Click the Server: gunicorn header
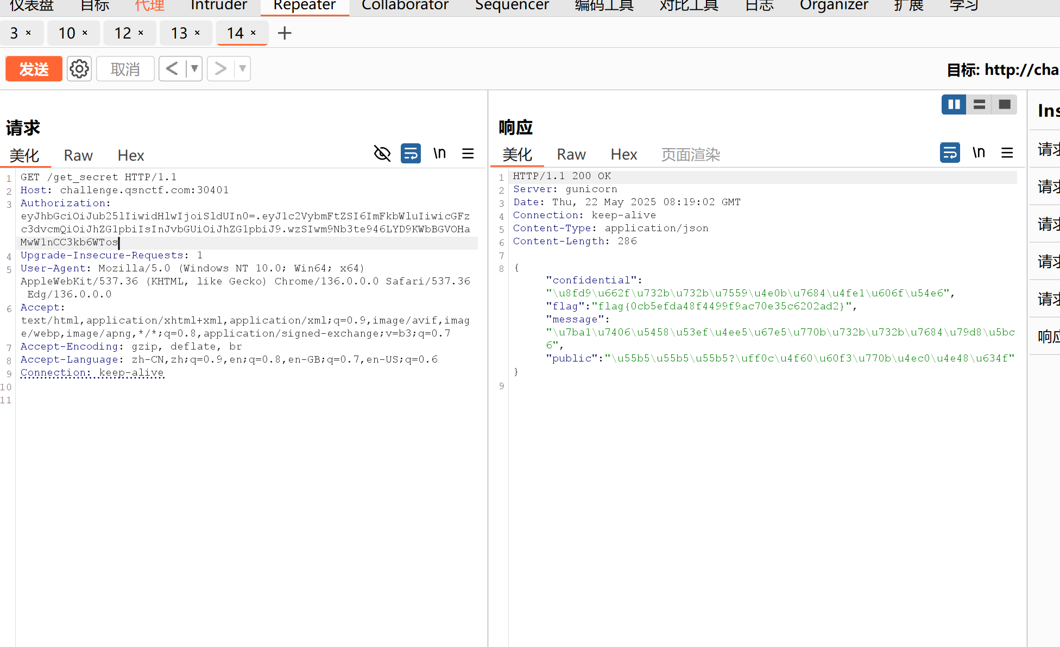 pos(565,189)
